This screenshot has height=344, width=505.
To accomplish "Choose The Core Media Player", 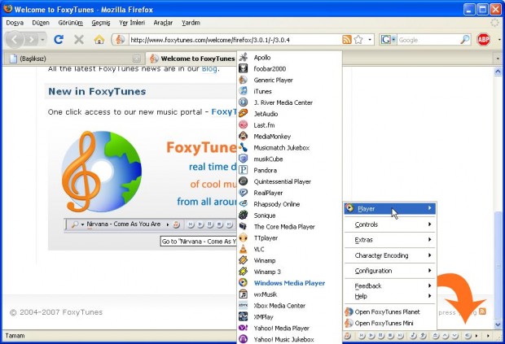I will 289,227.
